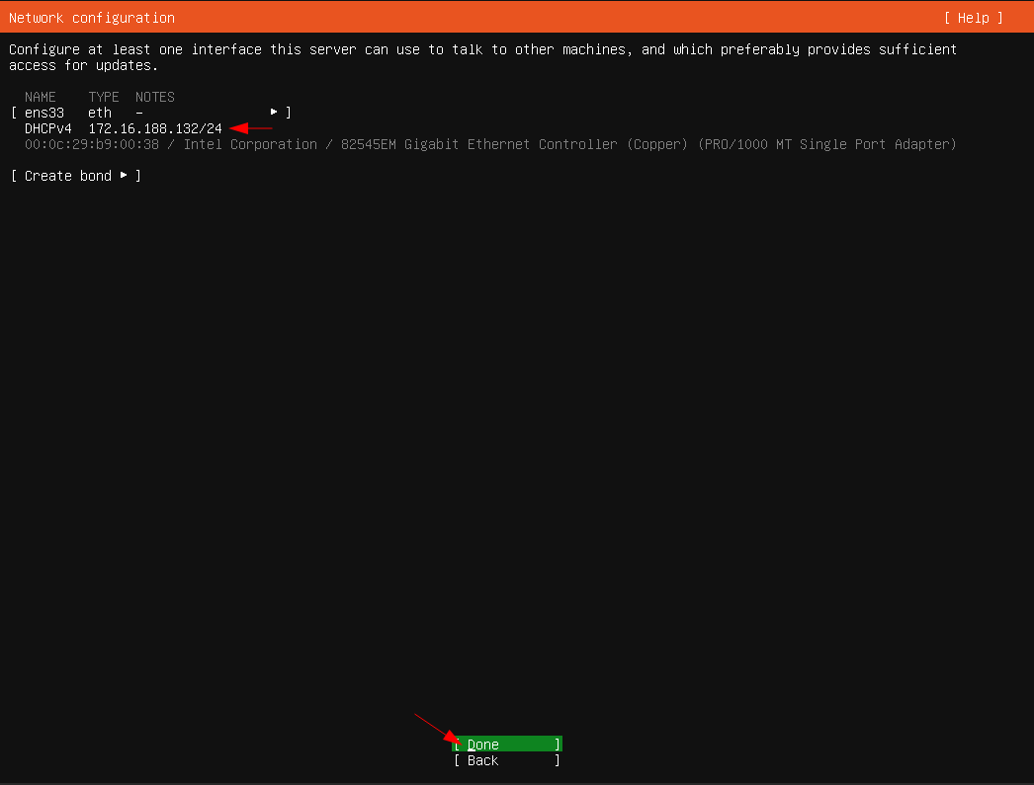Click the TYPE column header
Screen dimensions: 1034x785
pyautogui.click(x=104, y=97)
